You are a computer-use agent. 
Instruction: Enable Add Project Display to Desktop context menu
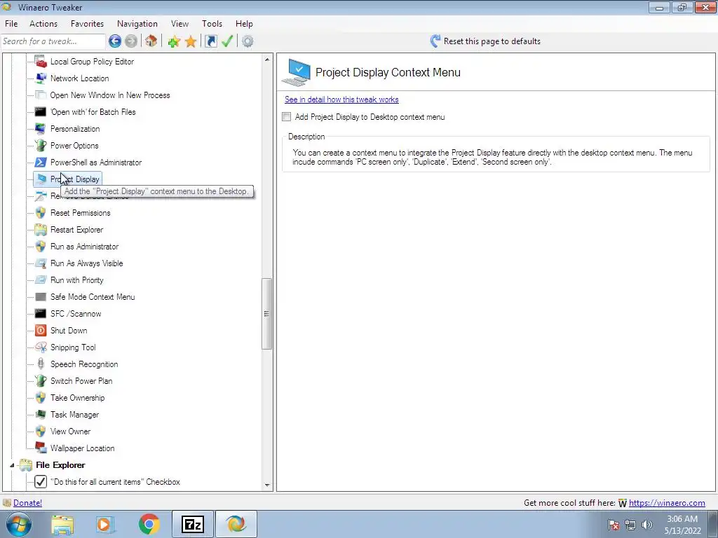pyautogui.click(x=287, y=117)
